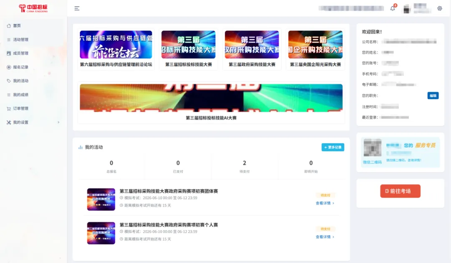Open 我的成绩 menu item

click(21, 95)
